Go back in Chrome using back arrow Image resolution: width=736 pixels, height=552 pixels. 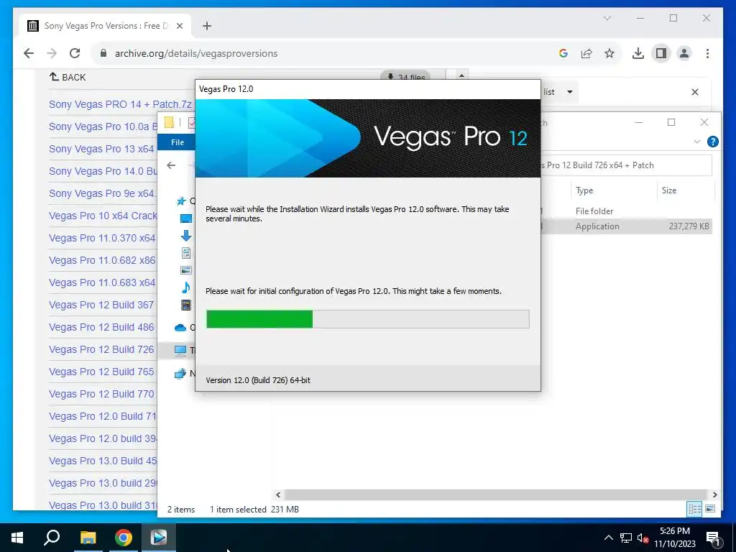[29, 53]
